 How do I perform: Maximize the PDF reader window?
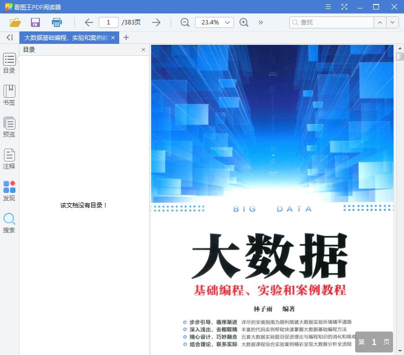point(376,6)
